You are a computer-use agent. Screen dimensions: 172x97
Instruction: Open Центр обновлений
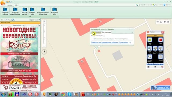144,5
